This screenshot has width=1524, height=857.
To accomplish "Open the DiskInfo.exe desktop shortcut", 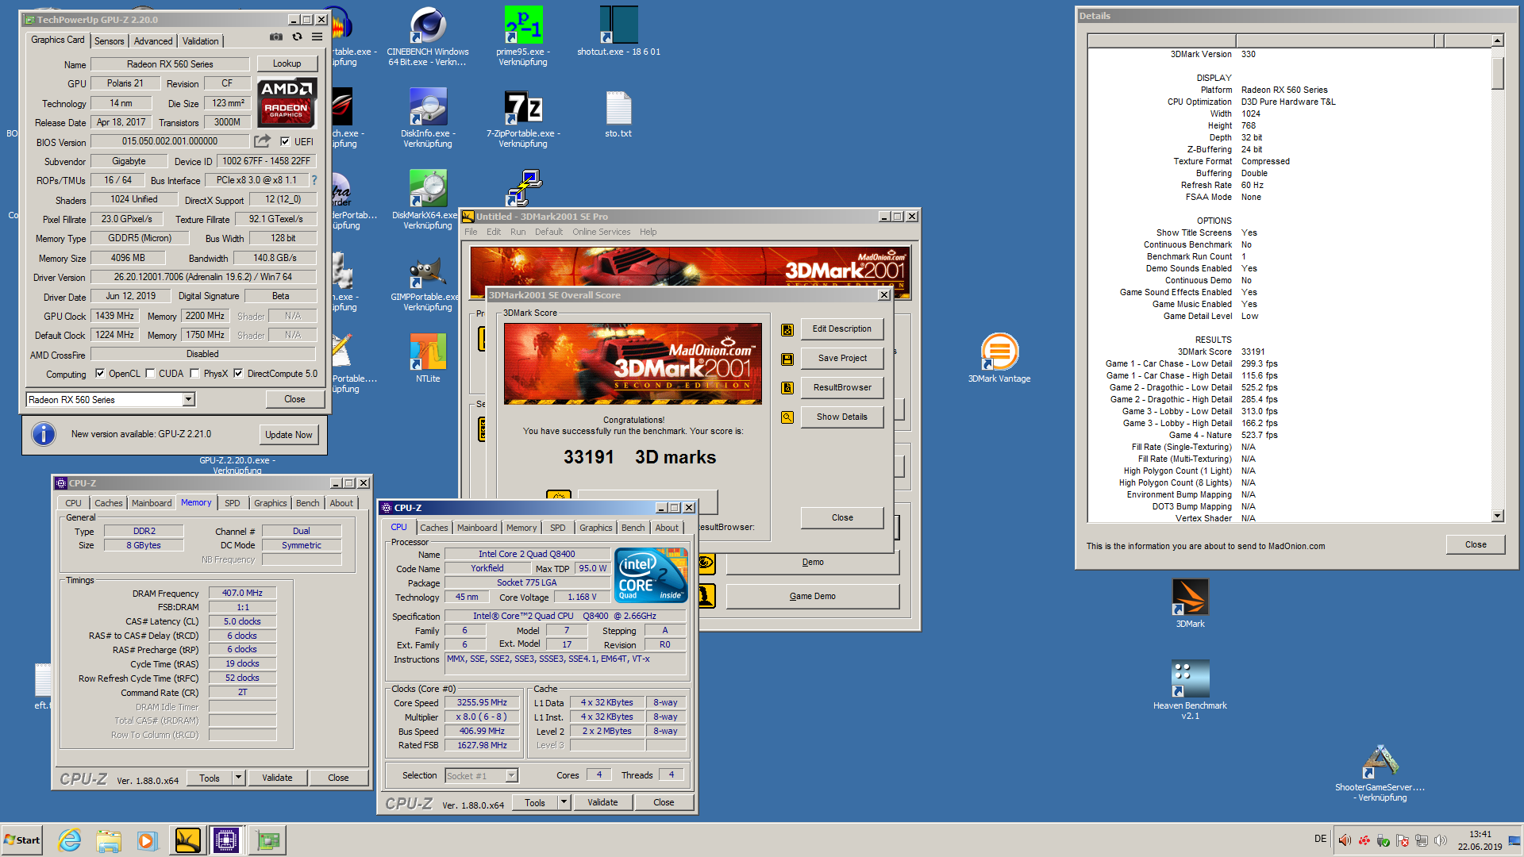I will click(x=428, y=119).
